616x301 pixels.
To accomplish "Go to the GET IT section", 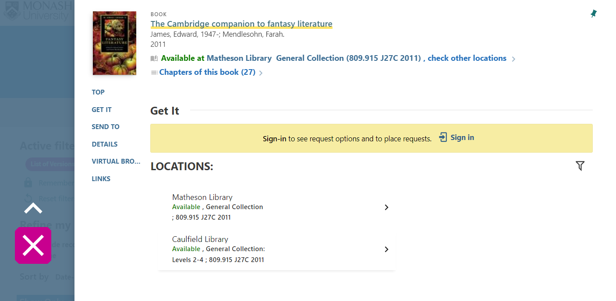I will point(102,110).
